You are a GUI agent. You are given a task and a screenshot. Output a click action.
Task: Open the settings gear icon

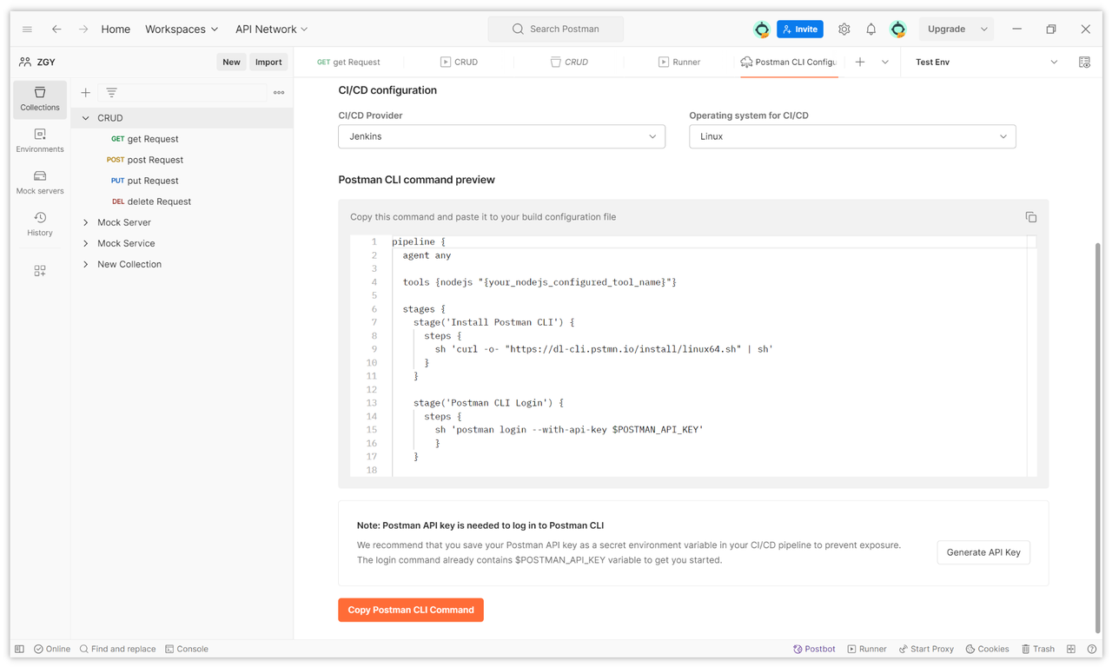pos(844,29)
